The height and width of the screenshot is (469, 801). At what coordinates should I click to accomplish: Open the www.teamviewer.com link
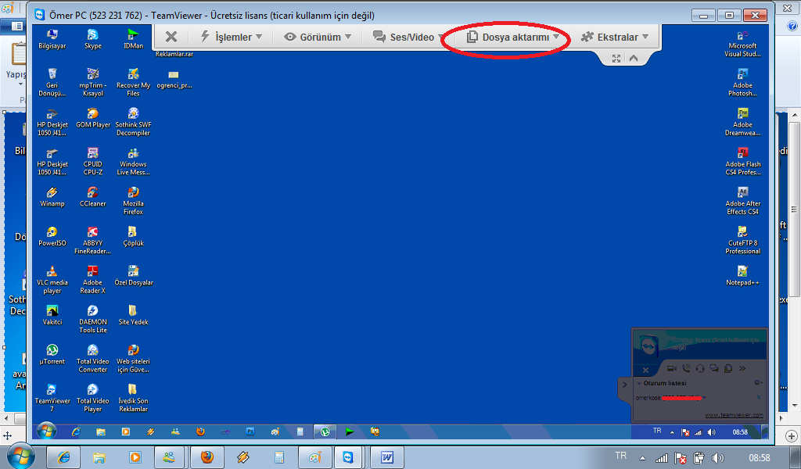click(x=734, y=415)
